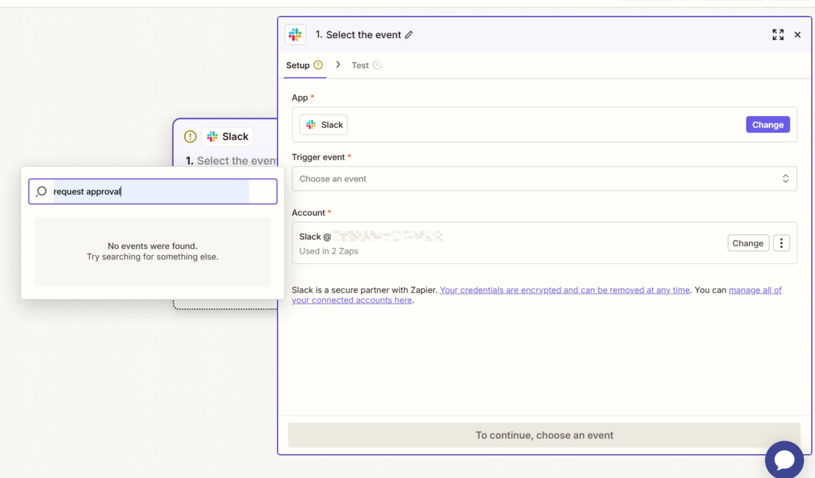Click the Trigger event up-down arrows
Screen dimensions: 815x478
pyautogui.click(x=785, y=179)
